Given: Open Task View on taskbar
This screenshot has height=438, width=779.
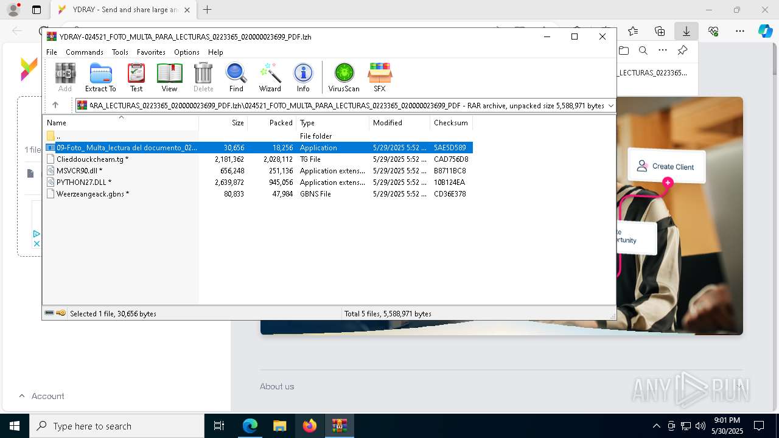Looking at the screenshot, I should pyautogui.click(x=219, y=426).
